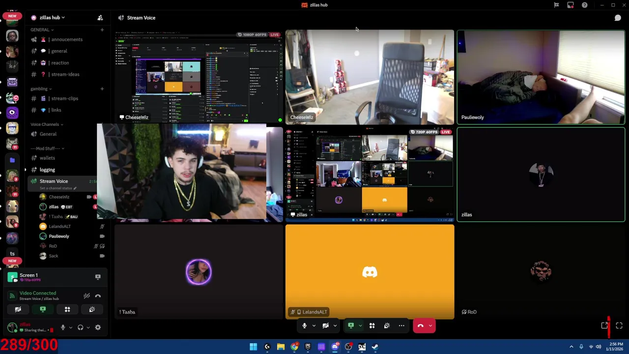629x354 pixels.
Task: Open disconnect options arrow on red button
Action: [430, 325]
